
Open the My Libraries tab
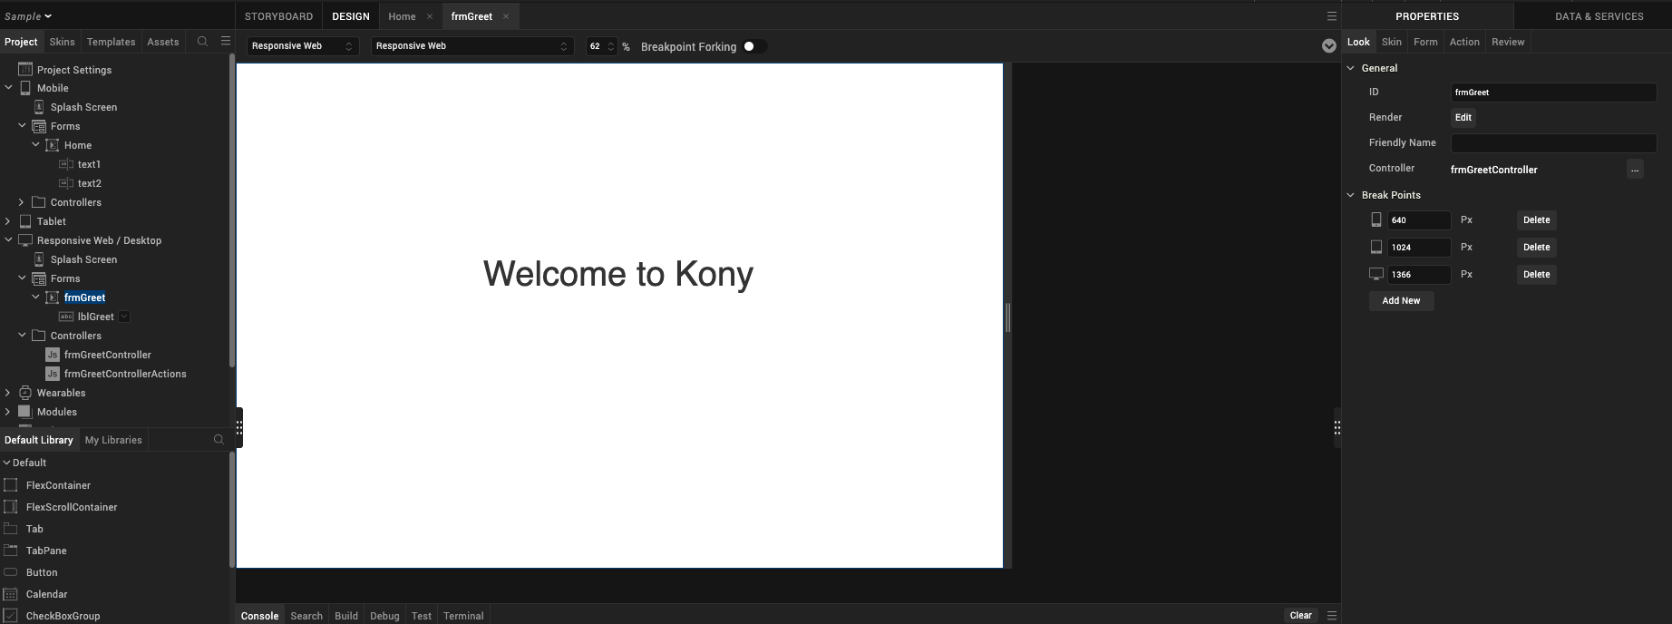pos(113,440)
